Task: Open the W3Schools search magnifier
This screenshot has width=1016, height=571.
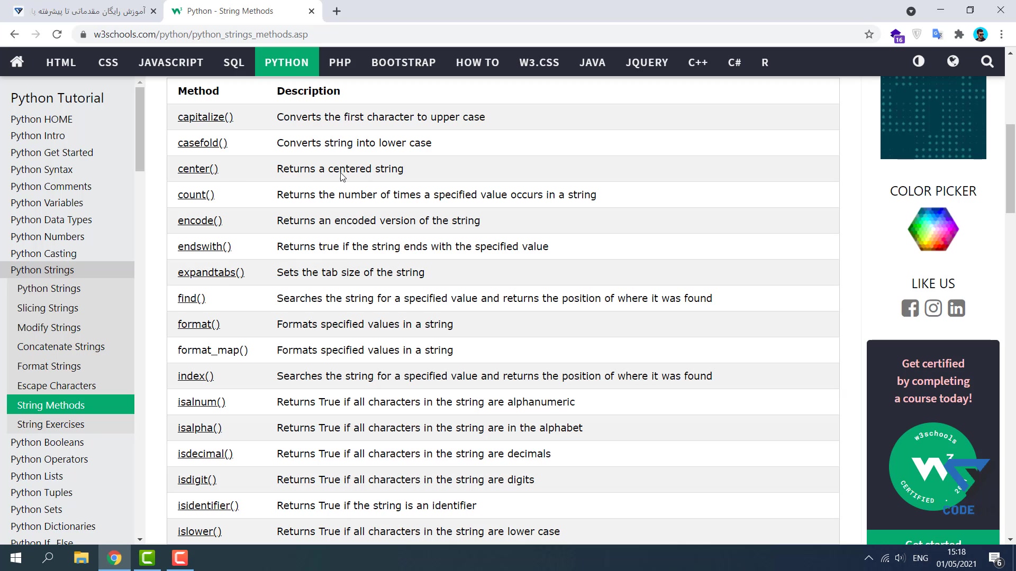Action: point(987,62)
